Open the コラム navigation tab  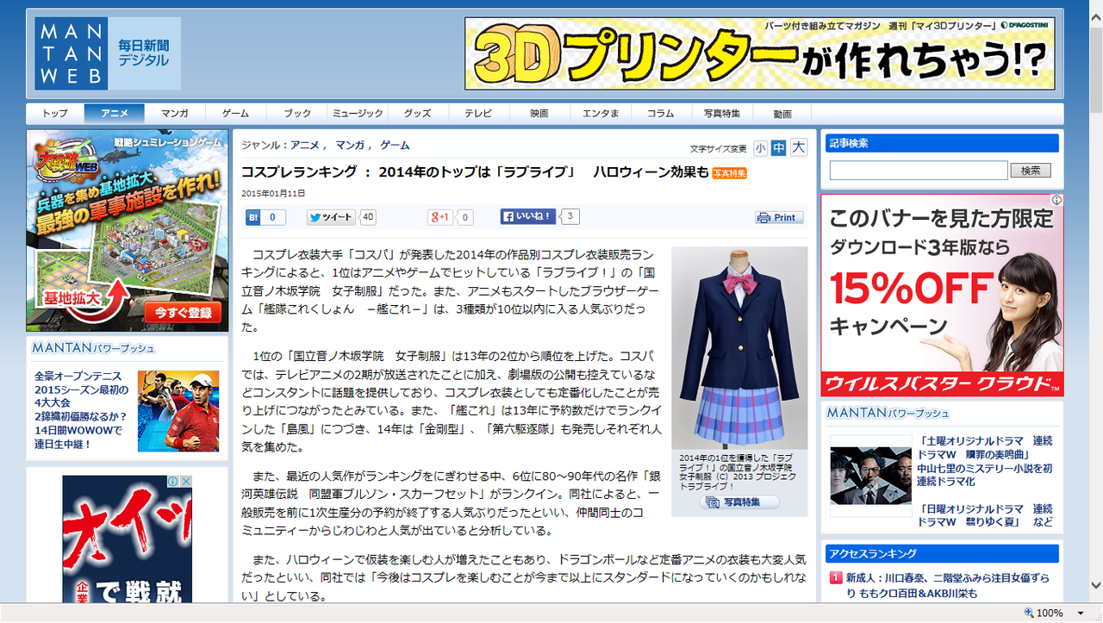coord(661,114)
